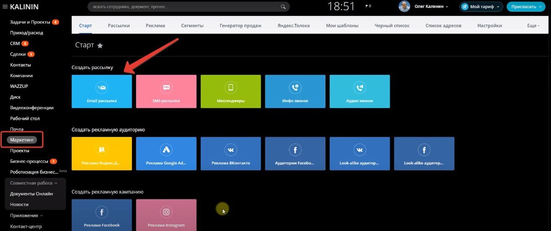The width and height of the screenshot is (551, 231).
Task: Open the hamburger menu next to KALININ
Action: [5, 7]
